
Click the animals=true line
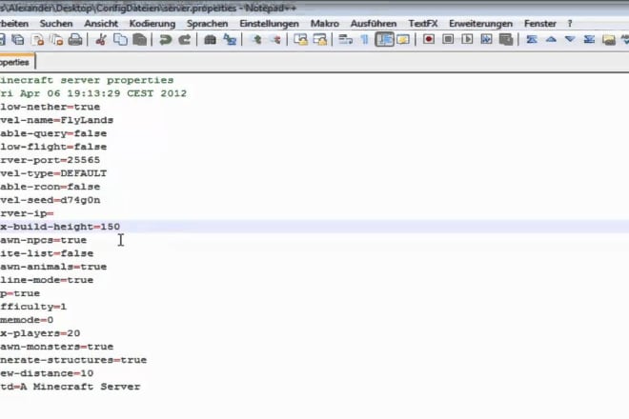tap(53, 267)
